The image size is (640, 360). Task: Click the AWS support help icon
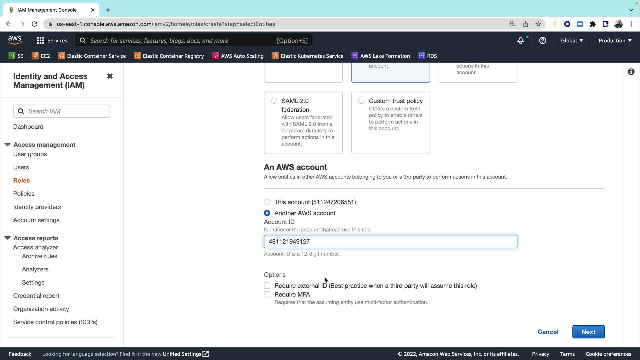click(543, 41)
